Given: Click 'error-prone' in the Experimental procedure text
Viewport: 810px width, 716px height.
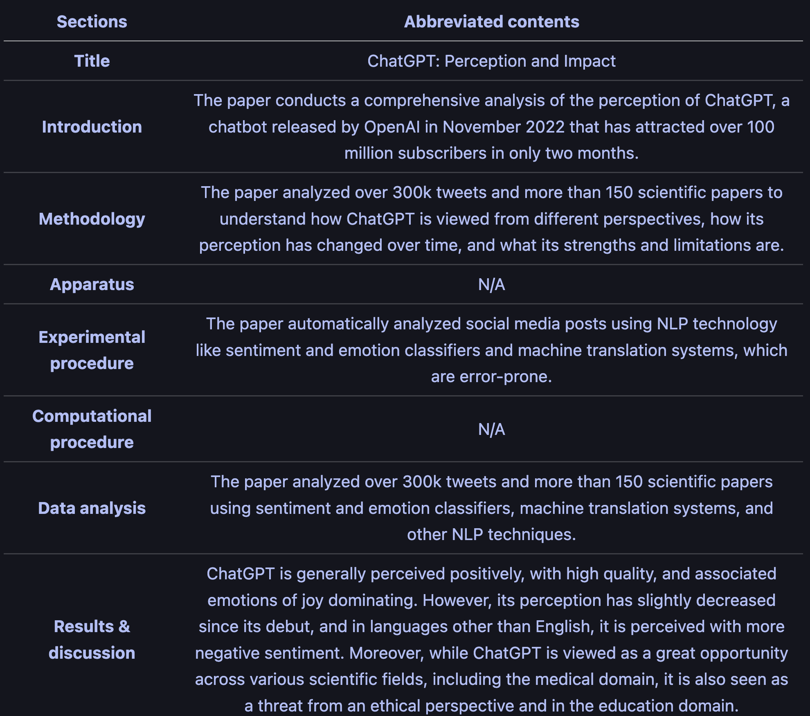Looking at the screenshot, I should pos(505,376).
